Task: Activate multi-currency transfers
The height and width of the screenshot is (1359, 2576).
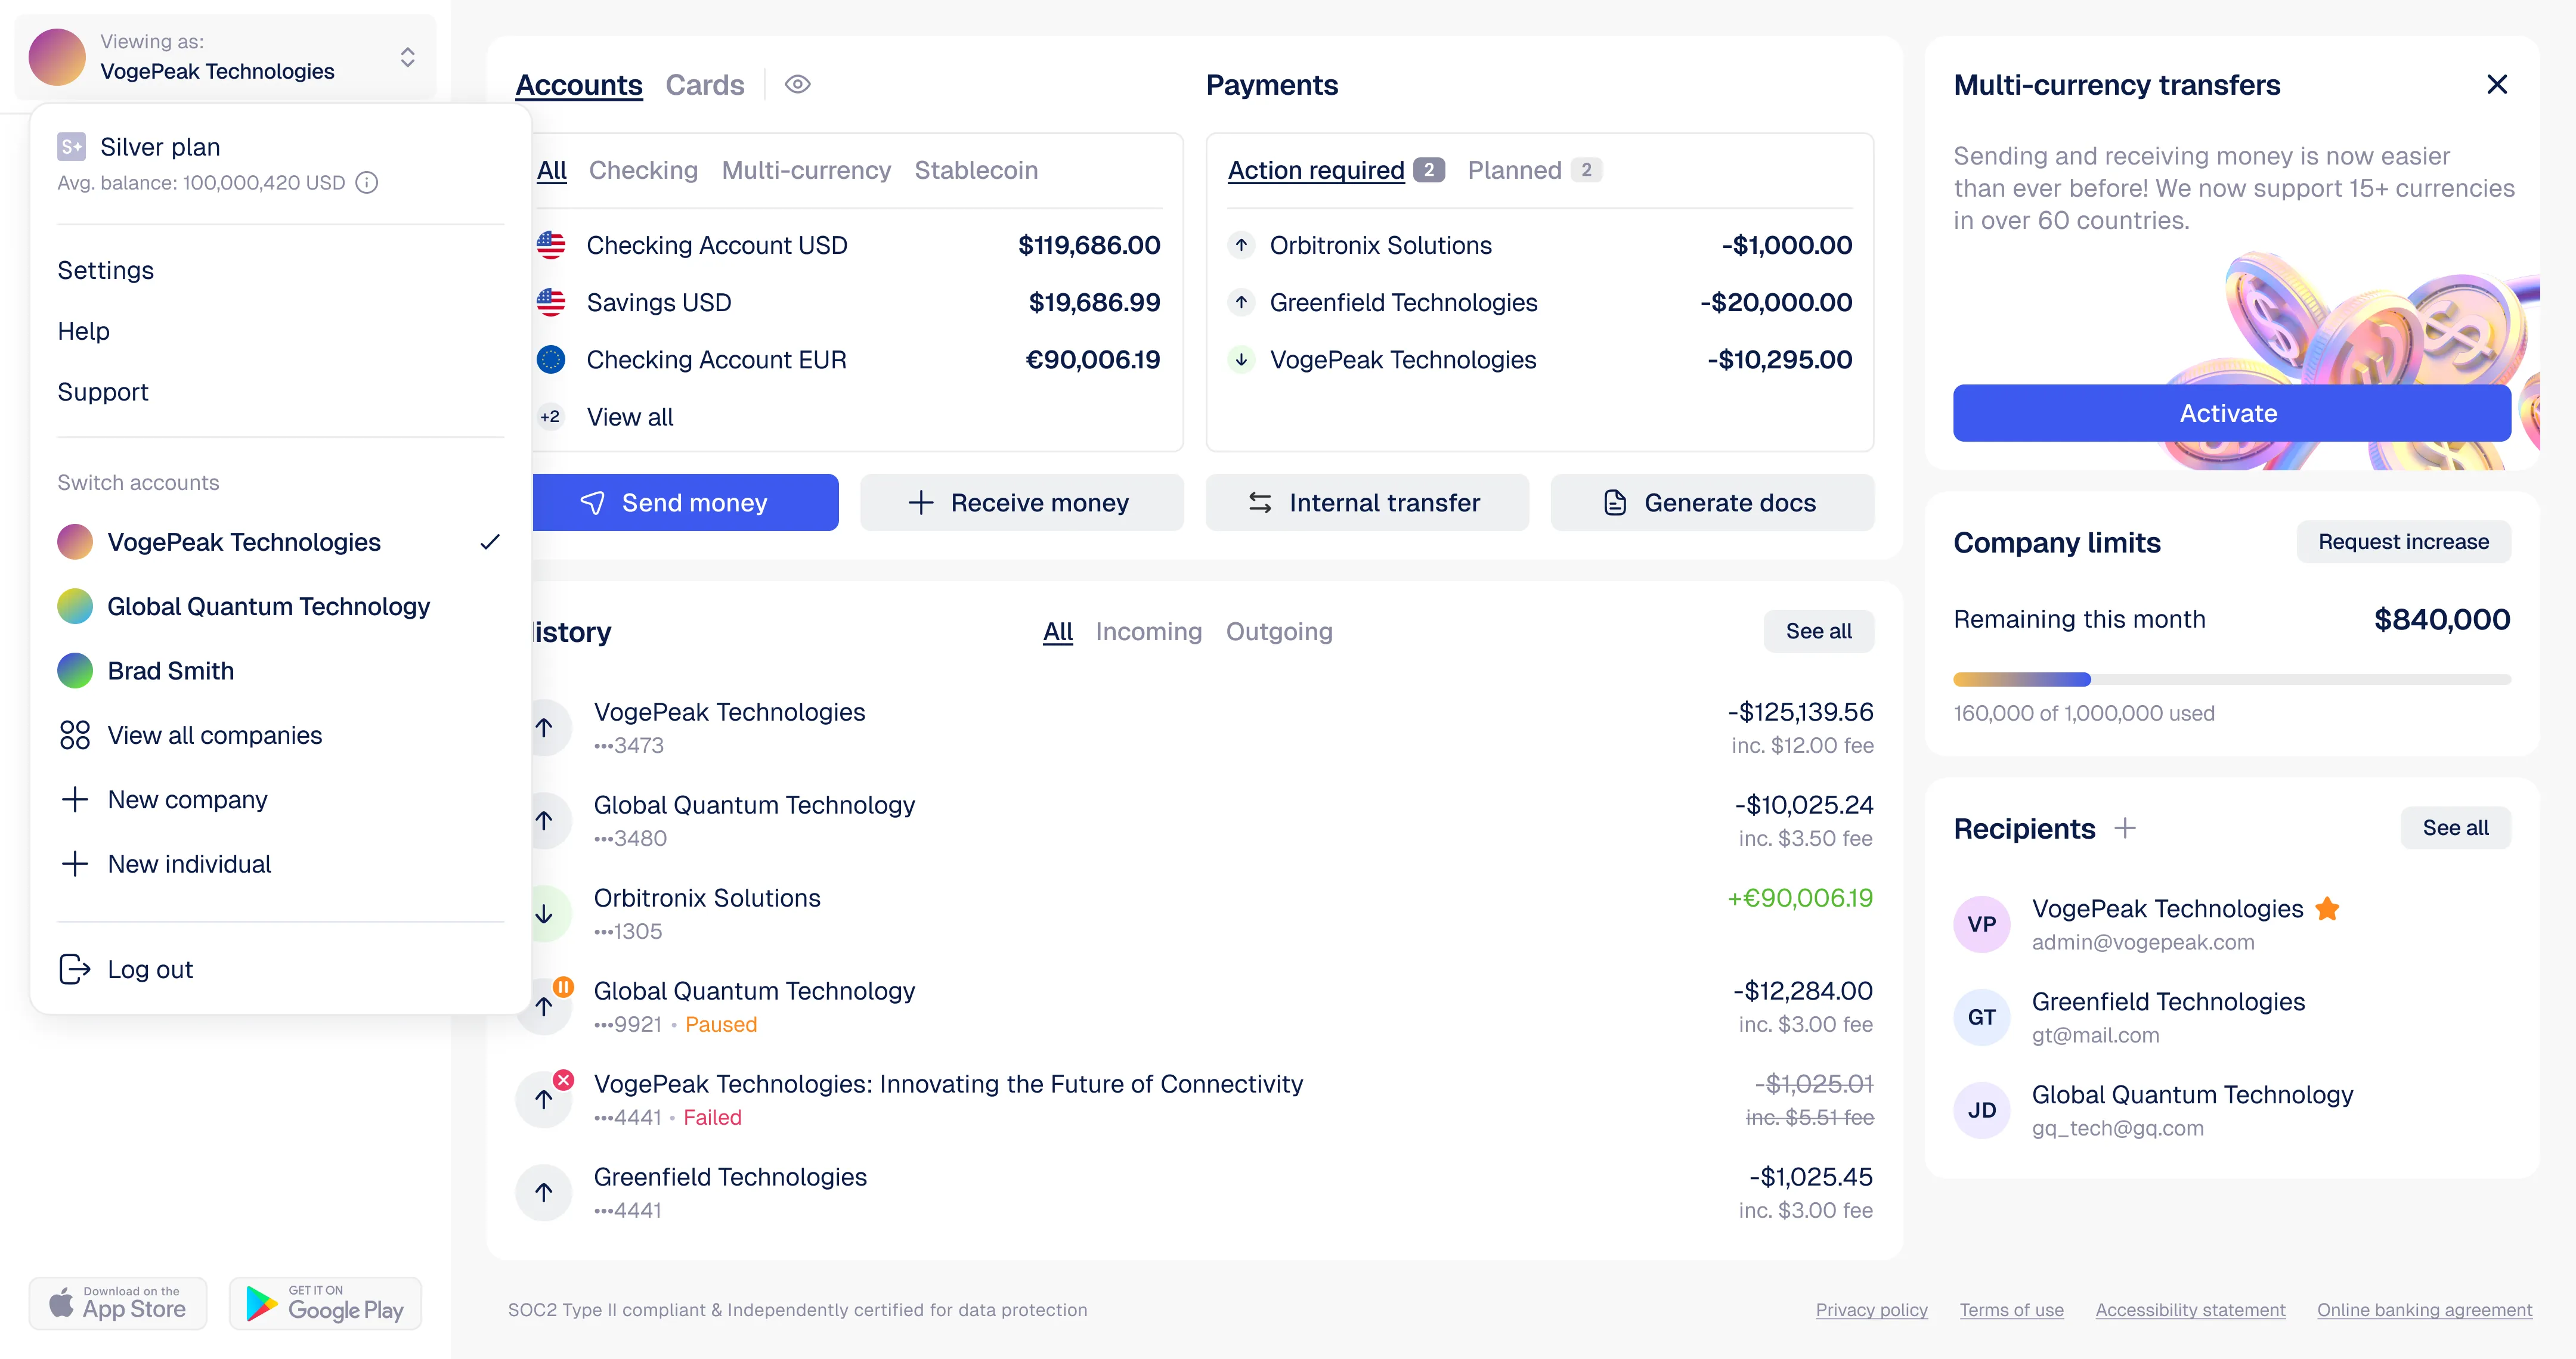Action: pyautogui.click(x=2232, y=414)
